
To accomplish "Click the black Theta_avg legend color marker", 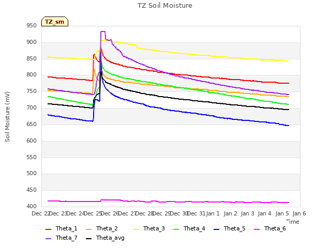I will coord(88,239).
